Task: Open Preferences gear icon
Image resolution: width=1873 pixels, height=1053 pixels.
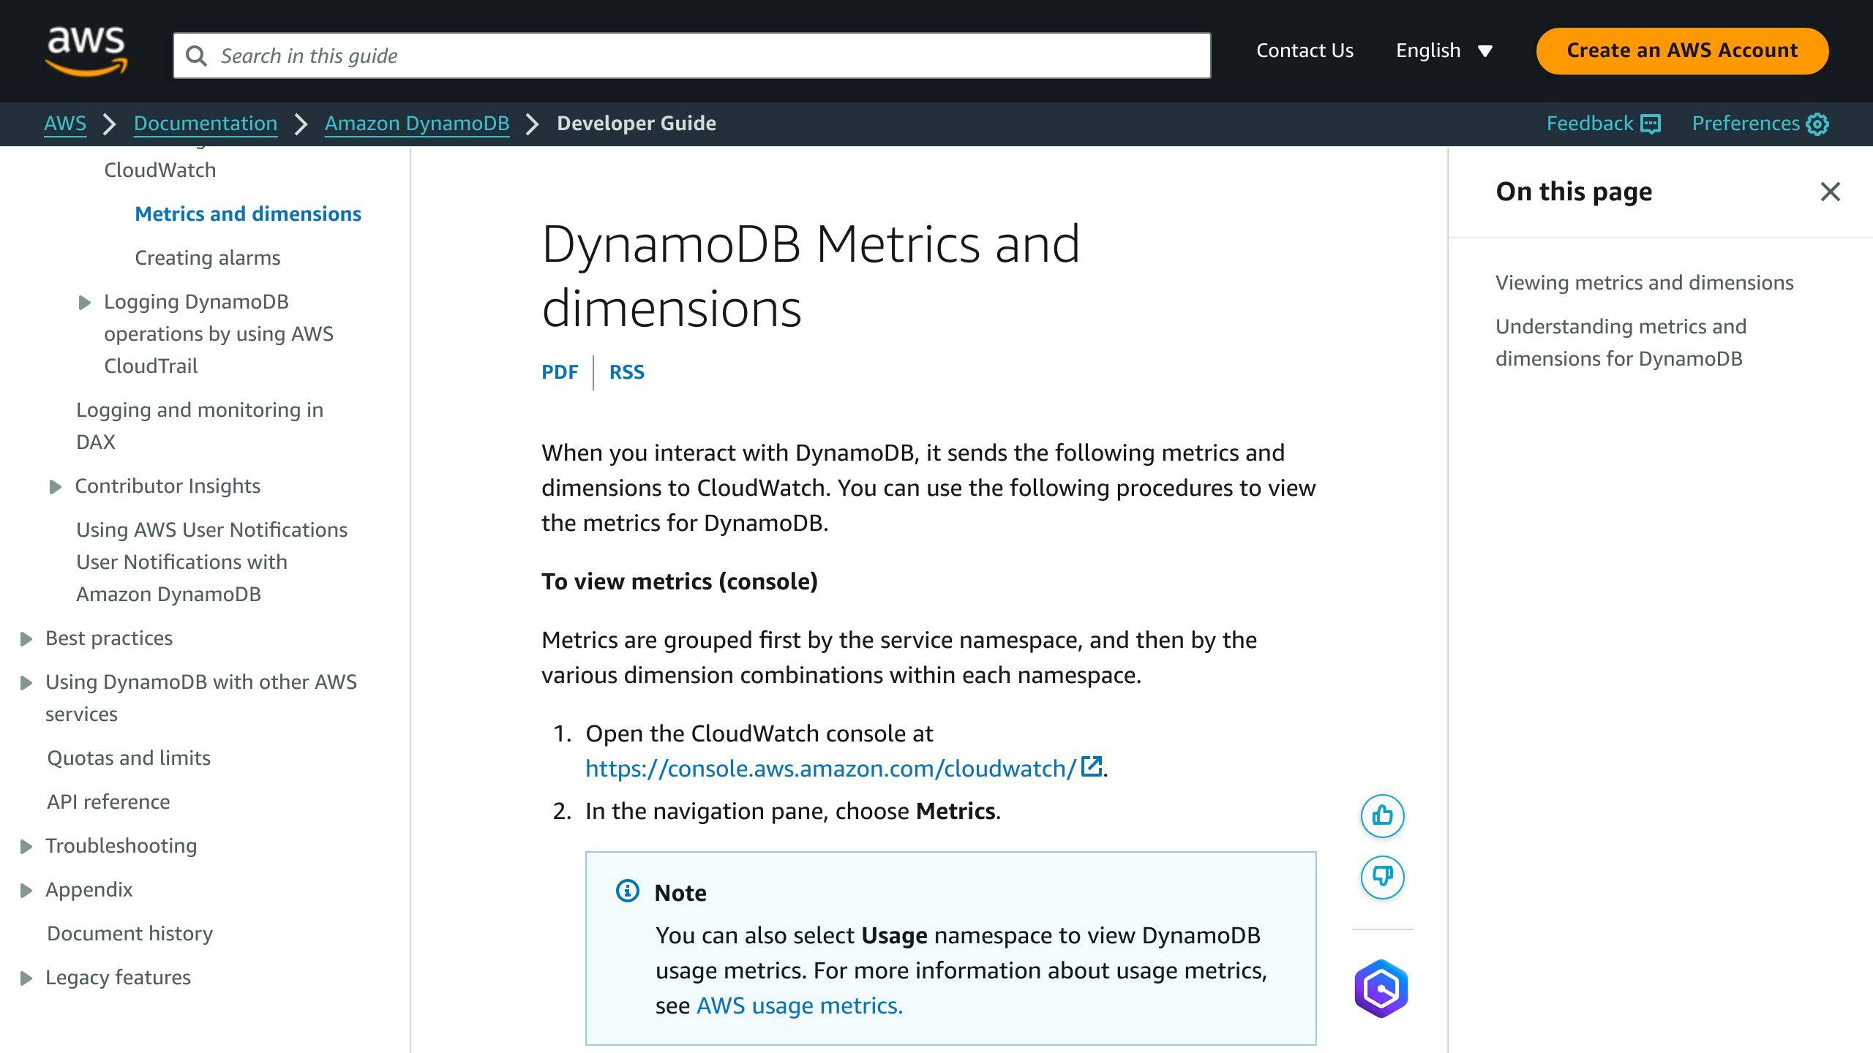Action: coord(1817,124)
